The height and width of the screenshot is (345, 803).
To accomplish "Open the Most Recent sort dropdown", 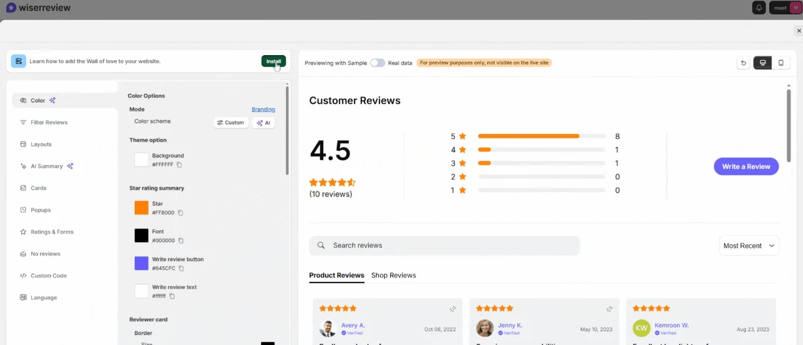I will [x=749, y=246].
